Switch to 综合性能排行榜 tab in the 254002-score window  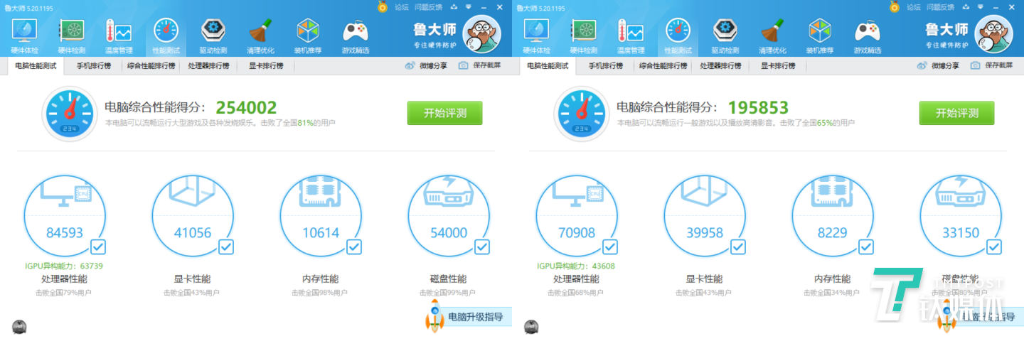pos(151,65)
